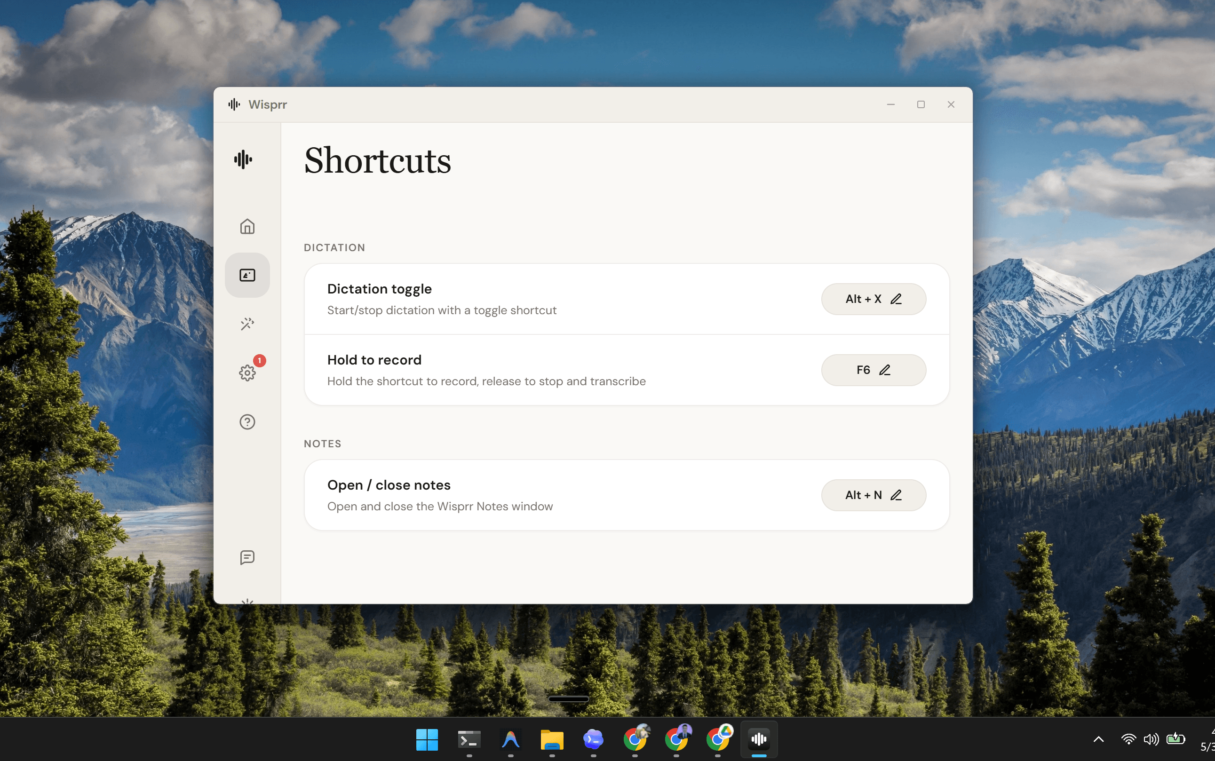
Task: Open the magic wand page in sidebar
Action: [x=247, y=324]
